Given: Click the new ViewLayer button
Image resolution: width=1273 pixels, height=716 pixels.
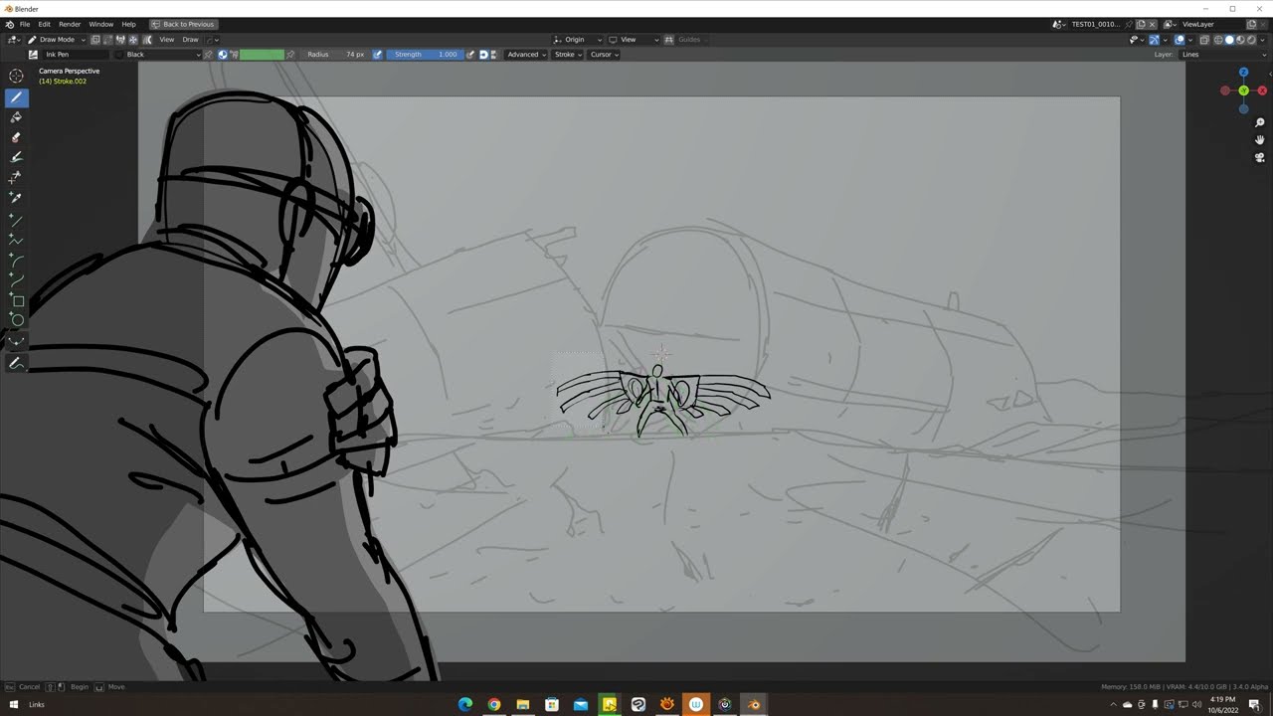Looking at the screenshot, I should (1251, 24).
